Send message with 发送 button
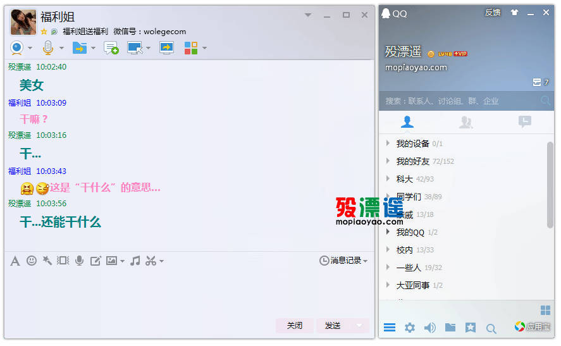The width and height of the screenshot is (561, 346). coord(333,326)
